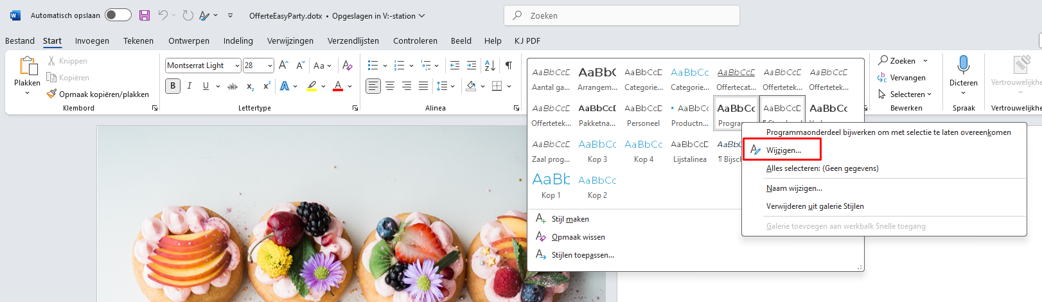Viewport: 1042px width, 302px height.
Task: Click the Zoeken magnifier in ribbon
Action: pos(883,60)
